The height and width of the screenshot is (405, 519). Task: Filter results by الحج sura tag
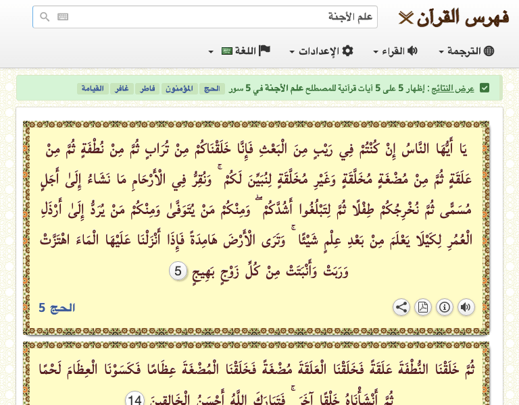tap(212, 88)
